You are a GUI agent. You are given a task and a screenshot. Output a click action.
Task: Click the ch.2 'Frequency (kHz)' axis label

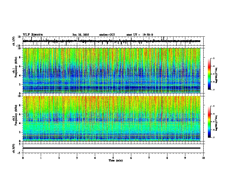tap(16, 115)
